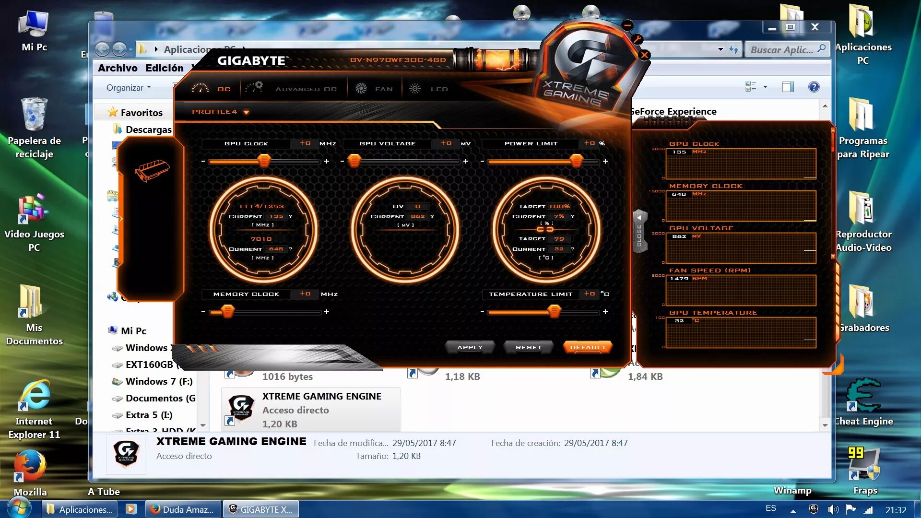The height and width of the screenshot is (518, 921).
Task: Change the Explorer view icon
Action: (751, 87)
